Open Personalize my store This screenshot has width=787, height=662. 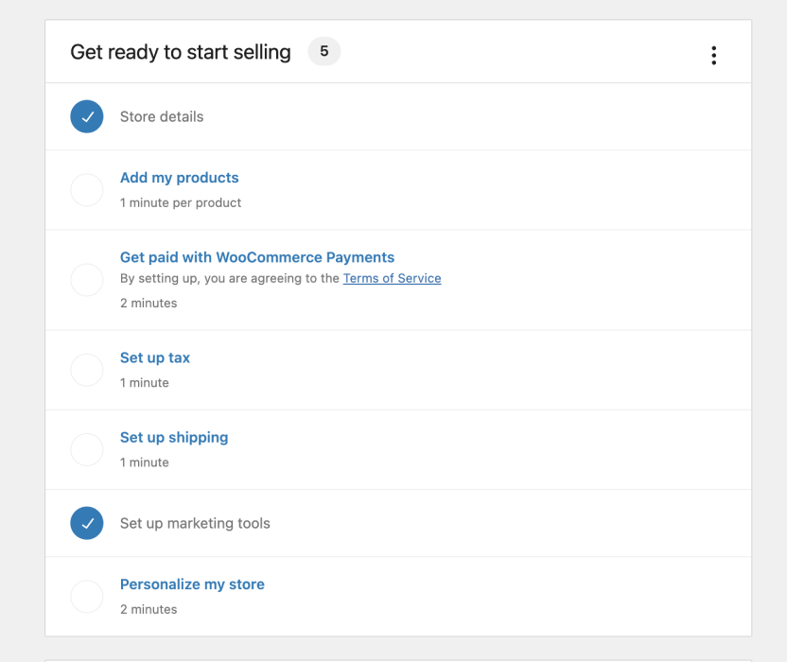tap(192, 584)
